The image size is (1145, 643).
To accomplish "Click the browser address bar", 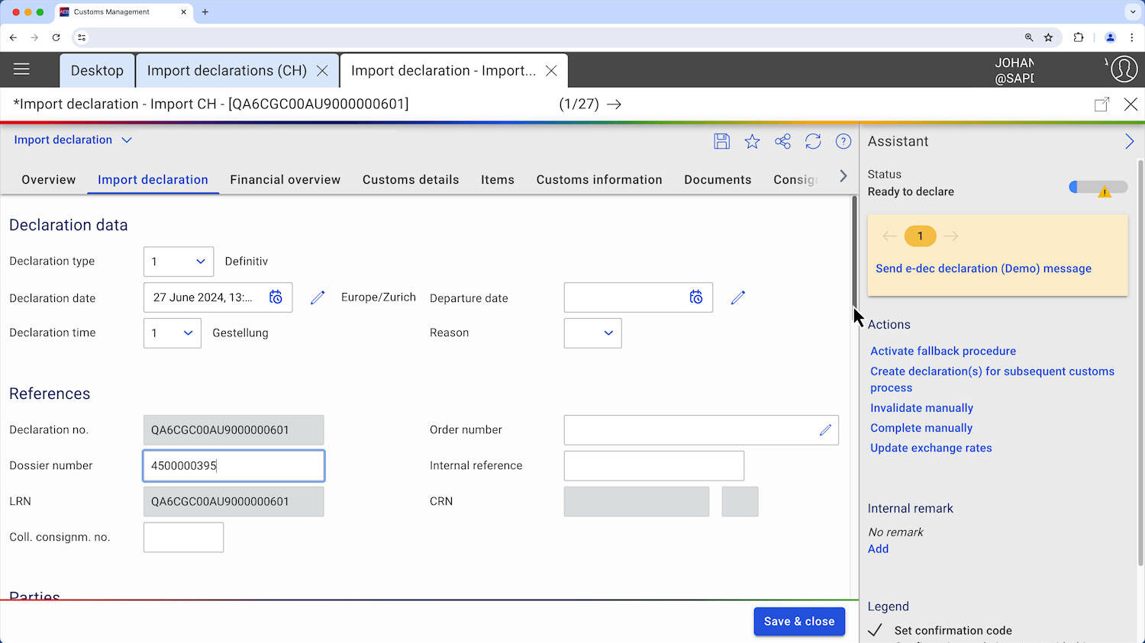I will [x=550, y=37].
